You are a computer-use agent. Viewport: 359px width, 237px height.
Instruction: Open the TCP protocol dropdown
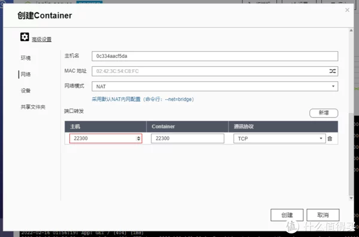pyautogui.click(x=279, y=138)
